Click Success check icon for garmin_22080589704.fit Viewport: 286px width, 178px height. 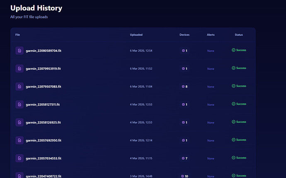coord(233,50)
